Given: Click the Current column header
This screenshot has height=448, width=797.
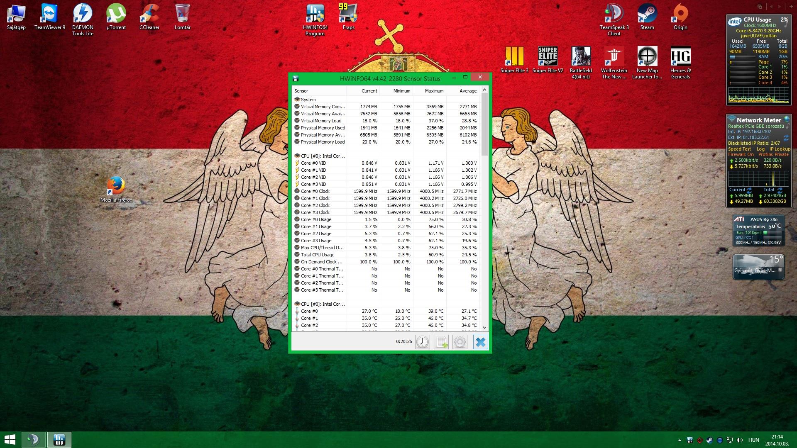Looking at the screenshot, I should pyautogui.click(x=363, y=91).
